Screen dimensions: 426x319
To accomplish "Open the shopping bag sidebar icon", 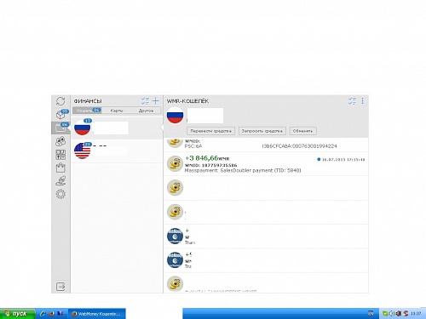I will (x=60, y=168).
